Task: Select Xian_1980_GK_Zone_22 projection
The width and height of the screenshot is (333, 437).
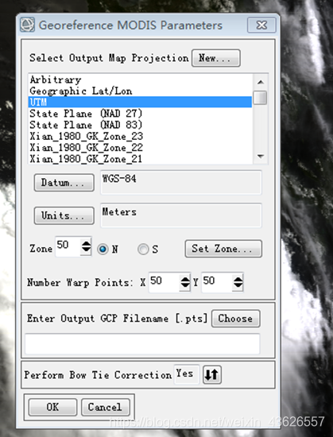Action: click(140, 148)
